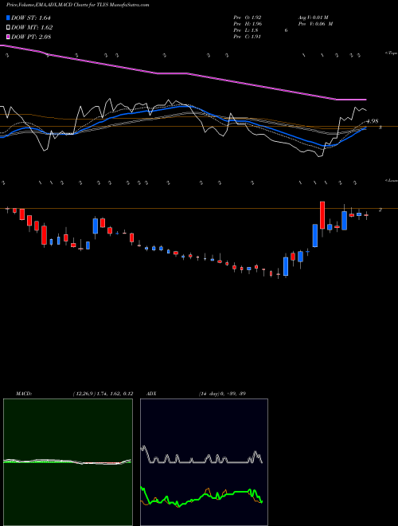Click the 'Pre C: 1.91' value
The width and height of the screenshot is (398, 526).
coord(248,37)
